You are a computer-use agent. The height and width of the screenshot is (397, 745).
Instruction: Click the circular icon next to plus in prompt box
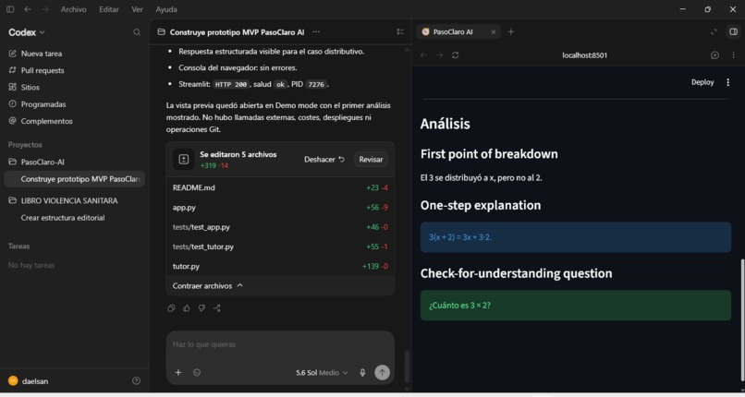tap(197, 372)
